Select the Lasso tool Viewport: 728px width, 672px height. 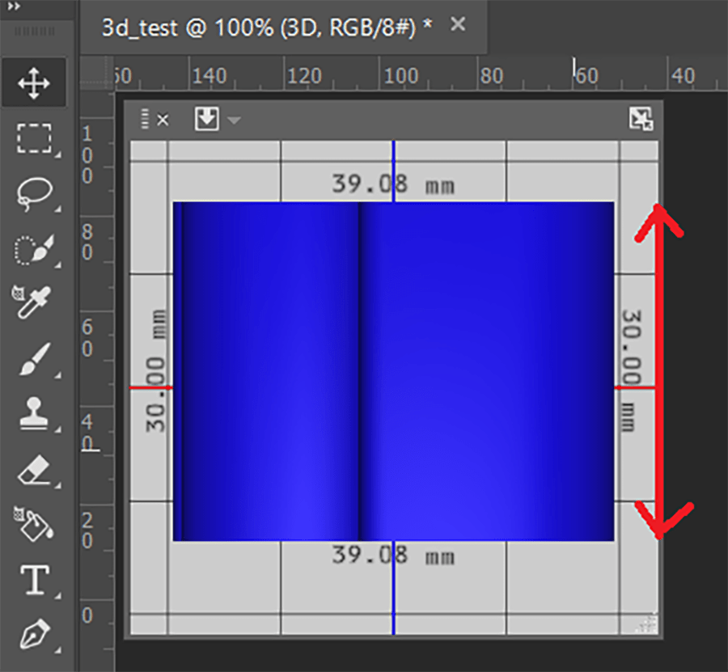[x=33, y=193]
